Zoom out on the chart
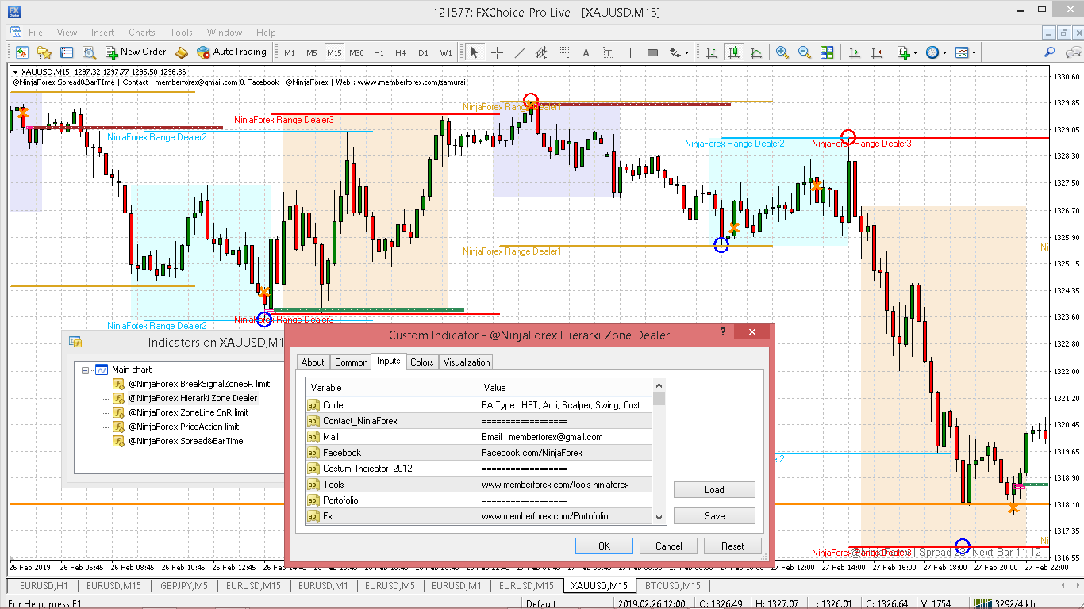Viewport: 1084px width, 609px height. pyautogui.click(x=805, y=52)
